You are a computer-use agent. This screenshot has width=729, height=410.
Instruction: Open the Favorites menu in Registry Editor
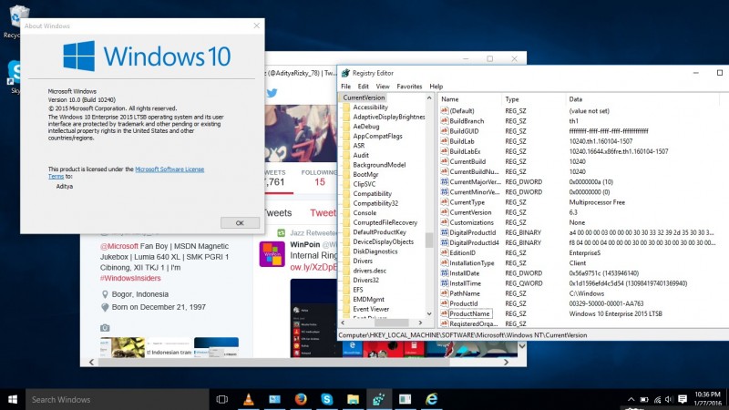pos(409,87)
